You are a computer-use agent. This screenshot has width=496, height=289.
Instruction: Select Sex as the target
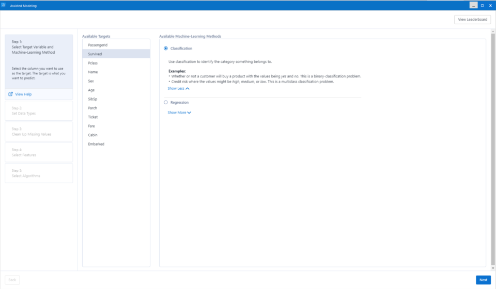(x=116, y=81)
